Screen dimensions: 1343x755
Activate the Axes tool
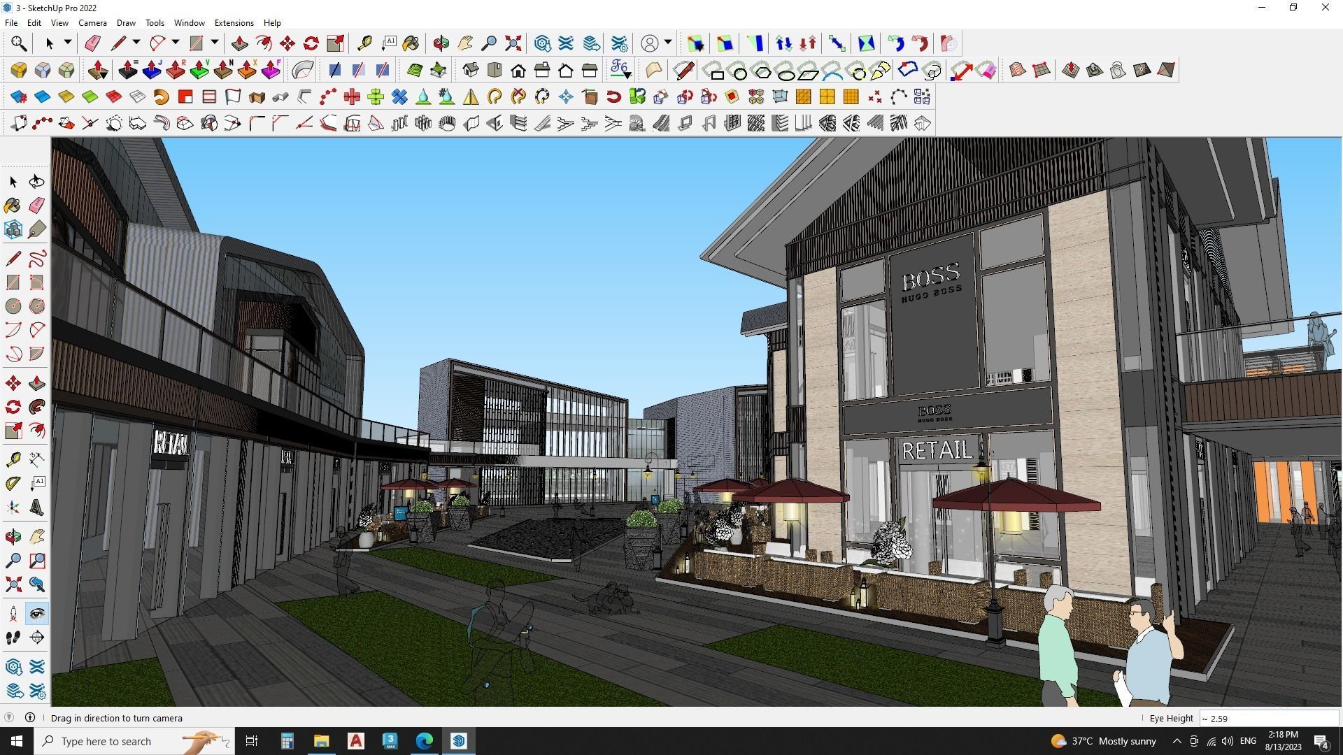tap(13, 507)
